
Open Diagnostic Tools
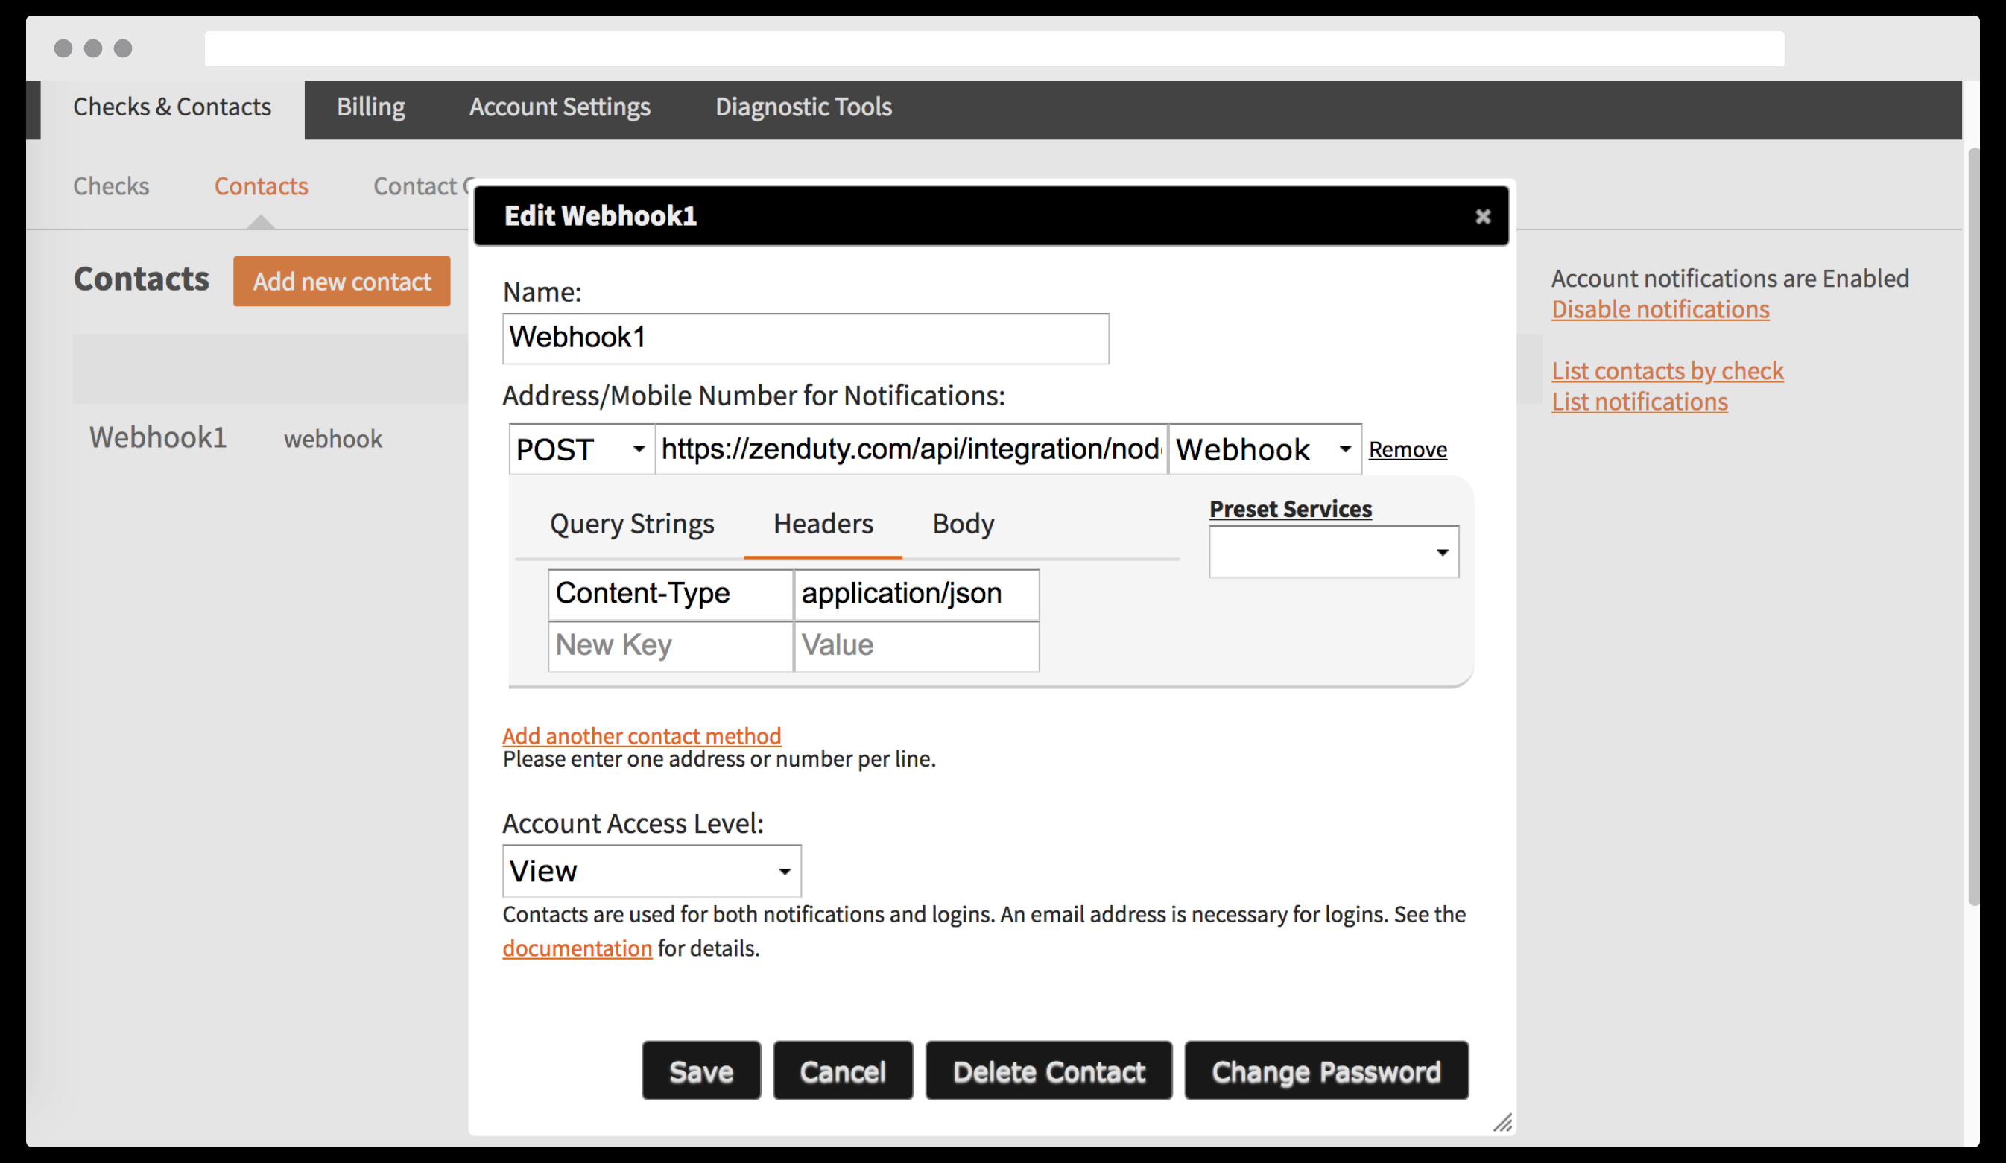click(803, 107)
